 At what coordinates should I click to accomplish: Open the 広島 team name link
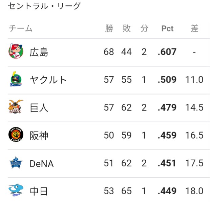coord(39,52)
